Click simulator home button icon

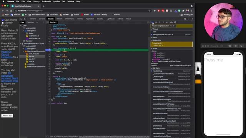click(236, 46)
